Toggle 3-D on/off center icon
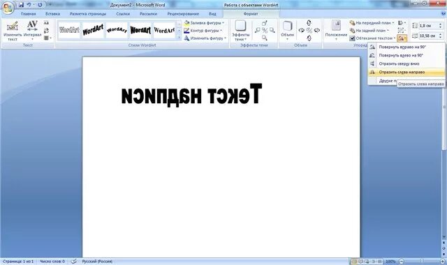This screenshot has height=265, width=447. click(309, 31)
